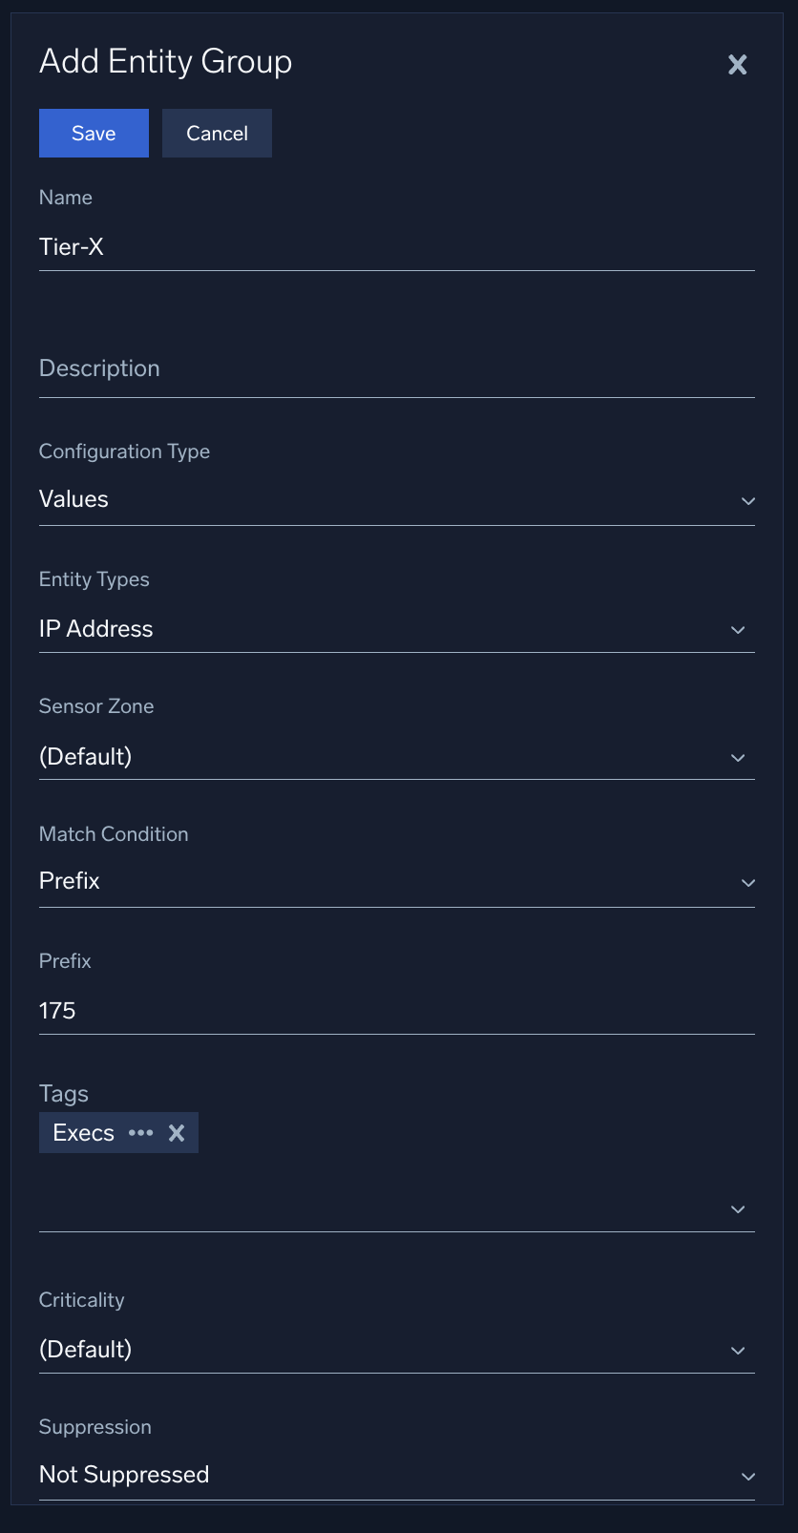Close the Add Entity Group dialog
The image size is (798, 1533).
tap(737, 64)
